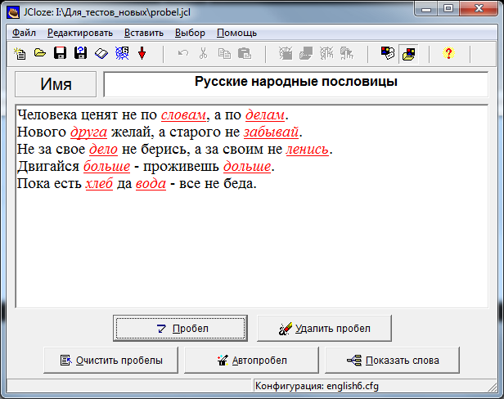Image resolution: width=504 pixels, height=399 pixels.
Task: Save the exercise with the floppy disk icon
Action: pyautogui.click(x=60, y=53)
